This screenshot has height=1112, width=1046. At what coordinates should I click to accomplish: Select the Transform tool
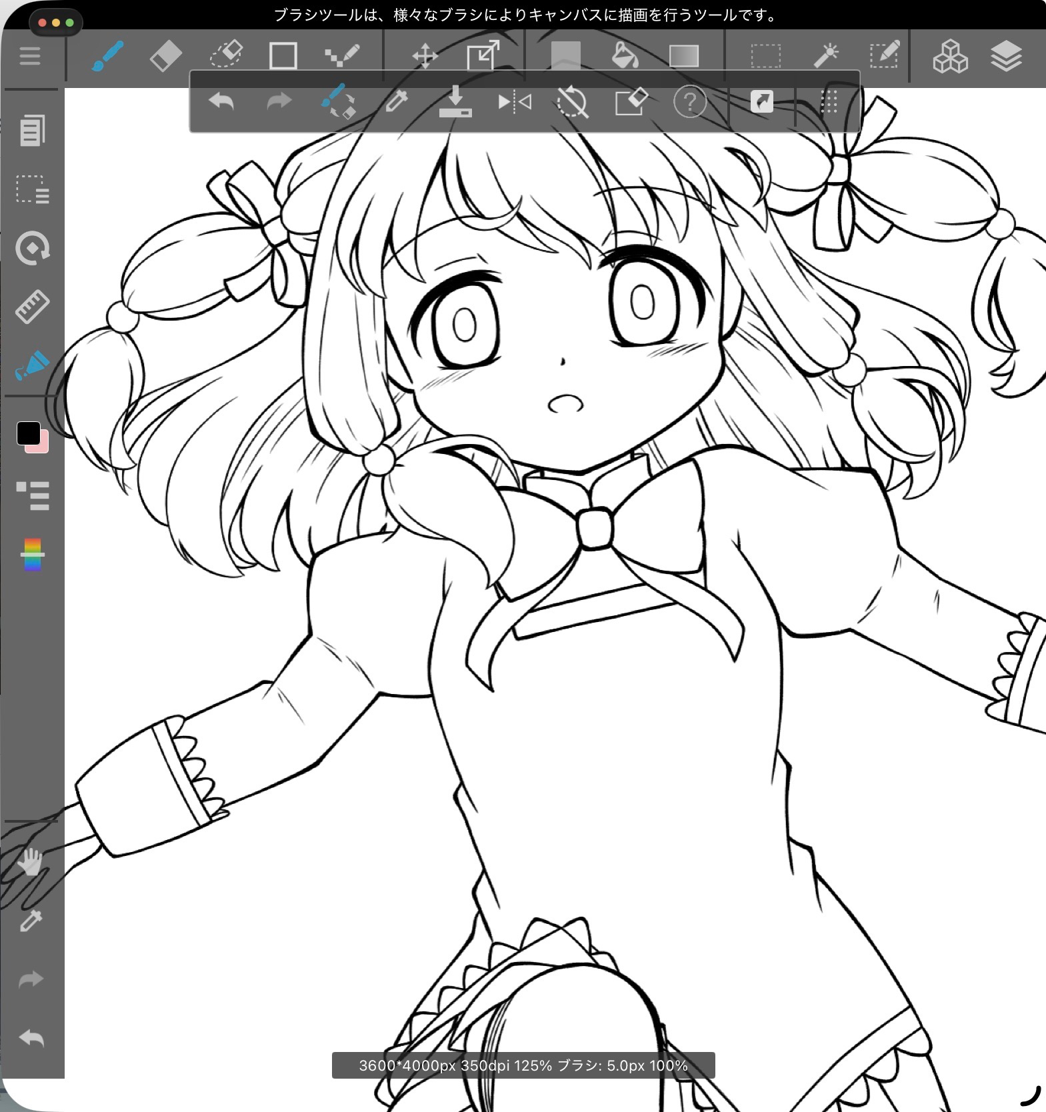click(483, 56)
